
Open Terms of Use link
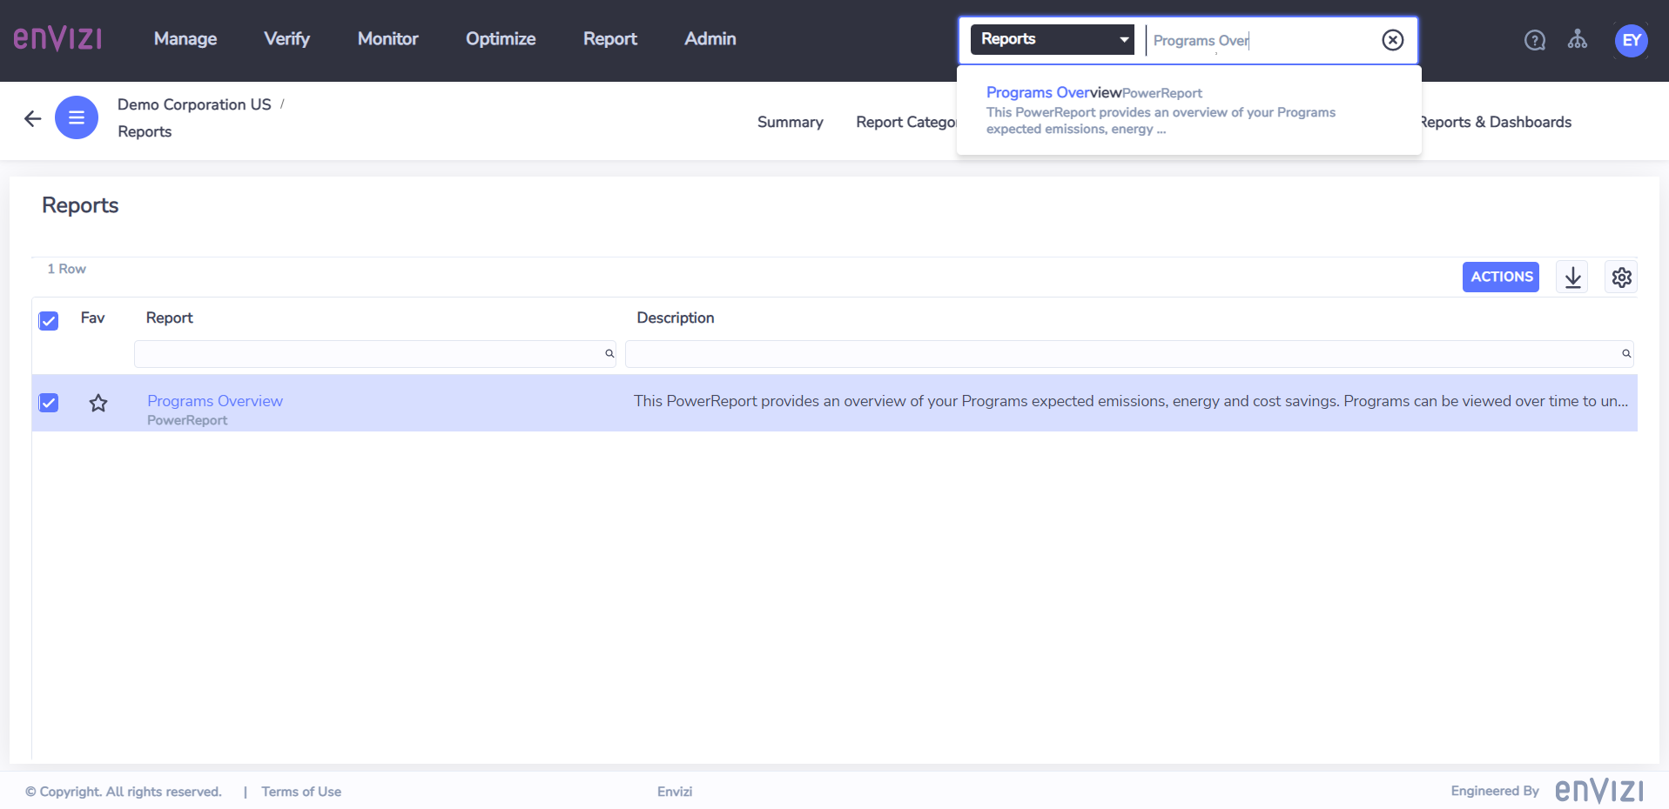coord(301,792)
